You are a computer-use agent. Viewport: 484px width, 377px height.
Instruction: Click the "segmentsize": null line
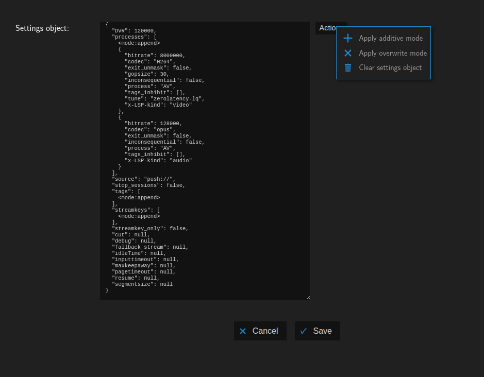142,284
